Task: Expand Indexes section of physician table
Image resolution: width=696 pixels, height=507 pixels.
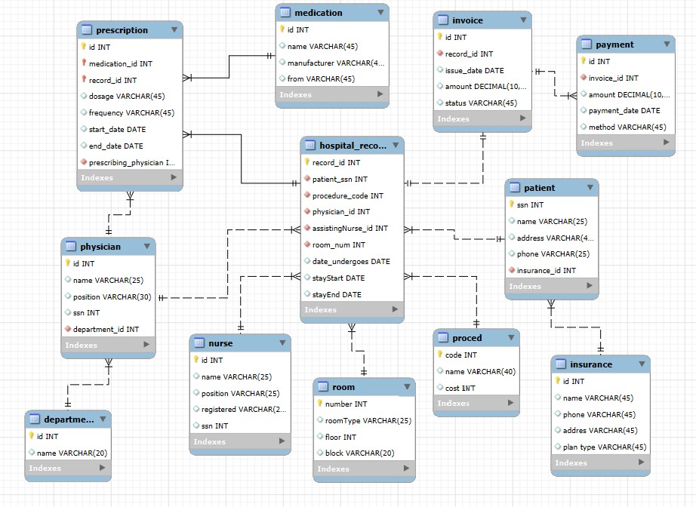Action: point(146,344)
